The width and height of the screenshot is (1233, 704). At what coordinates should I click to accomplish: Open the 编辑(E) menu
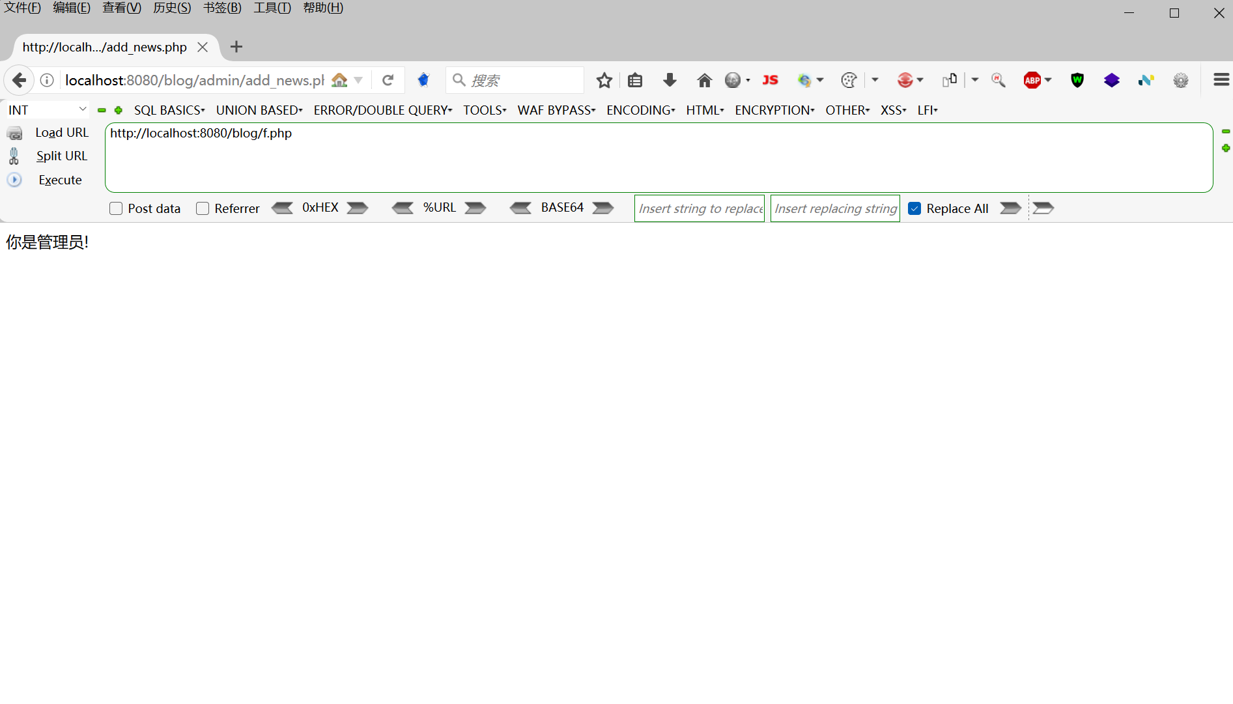click(72, 8)
